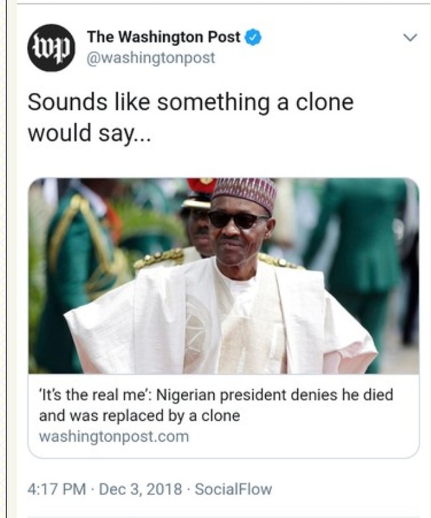Click 'and was replaced by a clone' line
Image resolution: width=431 pixels, height=518 pixels.
click(x=137, y=416)
